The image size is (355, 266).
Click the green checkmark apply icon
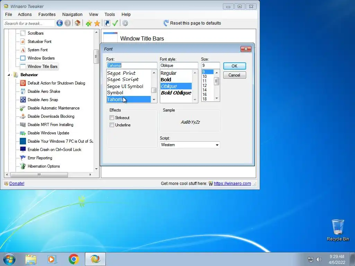click(x=115, y=23)
